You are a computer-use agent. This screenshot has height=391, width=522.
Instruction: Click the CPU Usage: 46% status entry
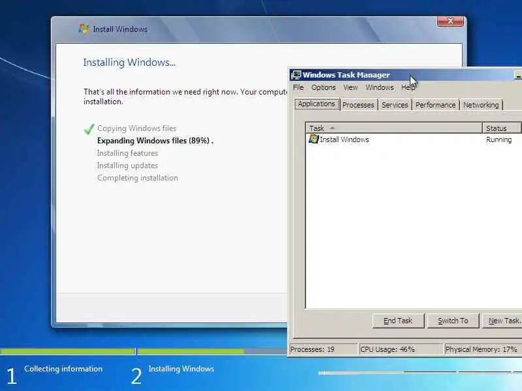tap(401, 349)
